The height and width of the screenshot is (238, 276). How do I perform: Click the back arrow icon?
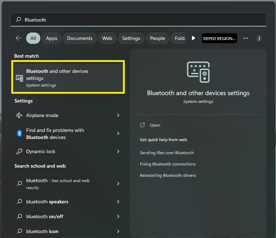pos(19,38)
